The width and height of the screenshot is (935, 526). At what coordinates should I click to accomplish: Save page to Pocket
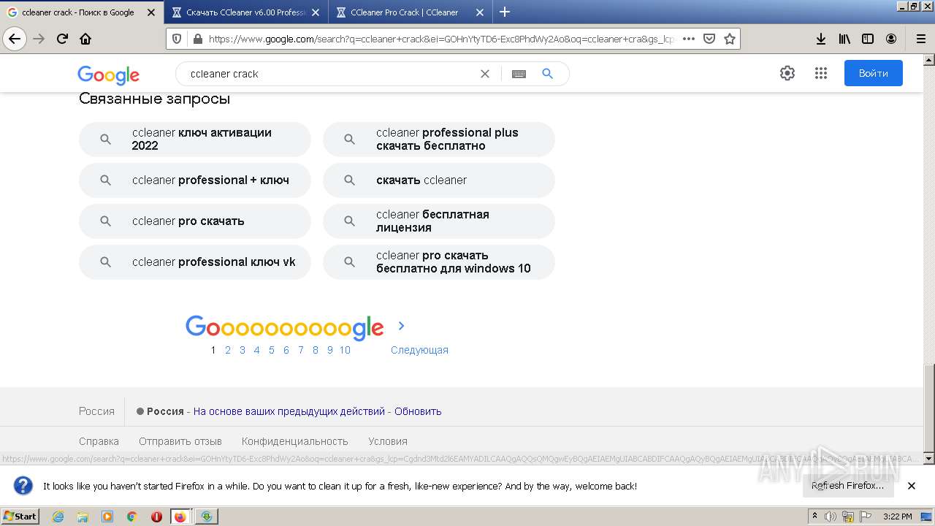(709, 39)
